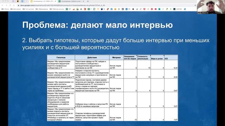225x126 pixels.
Task: Click the blue swirl bookmark icon after LOKTAR
Action: [185, 9]
